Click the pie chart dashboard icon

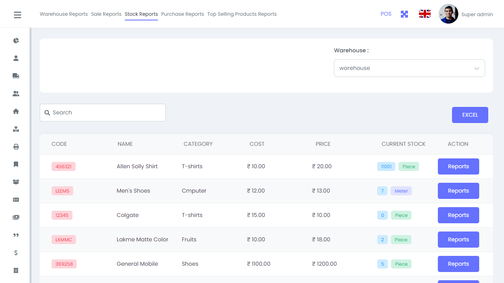[x=16, y=40]
